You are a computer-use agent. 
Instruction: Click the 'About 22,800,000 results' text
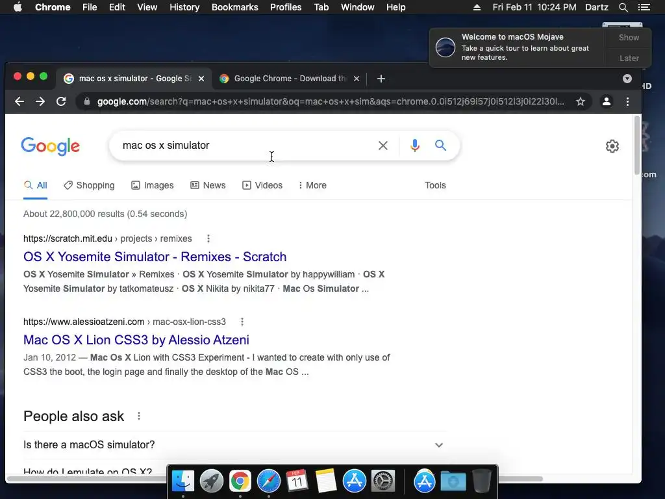click(x=105, y=214)
